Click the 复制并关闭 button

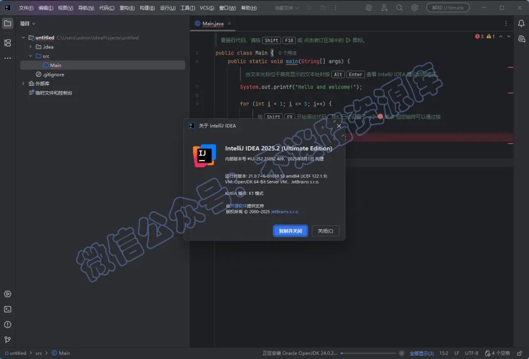[x=290, y=231]
